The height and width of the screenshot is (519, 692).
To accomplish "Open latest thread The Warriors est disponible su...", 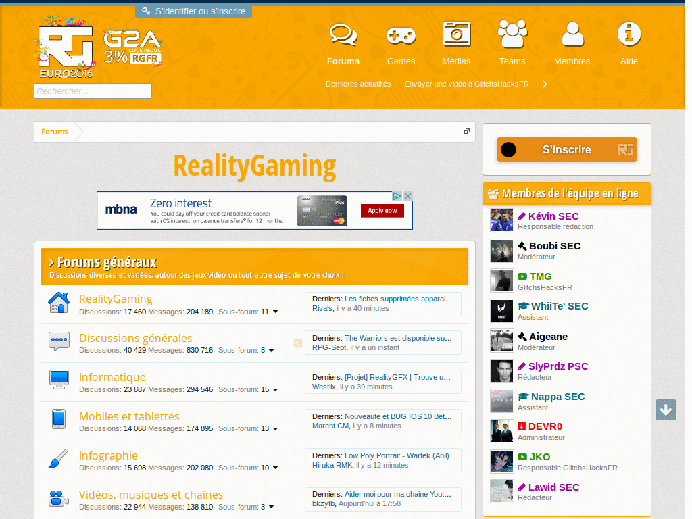I will click(398, 338).
